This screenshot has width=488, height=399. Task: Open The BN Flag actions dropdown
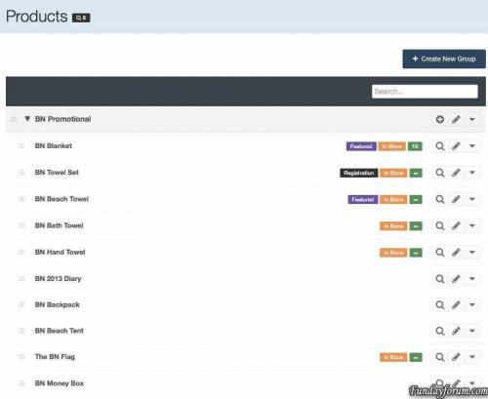click(472, 357)
